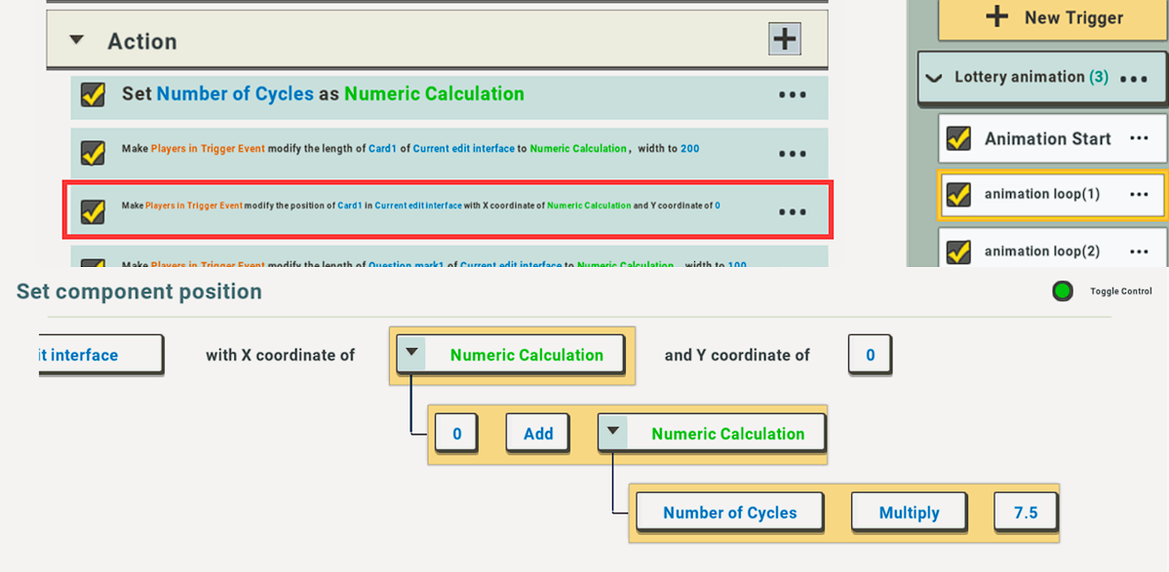Screen dimensions: 1169x572
Task: Click the Add operator button
Action: [x=538, y=434]
